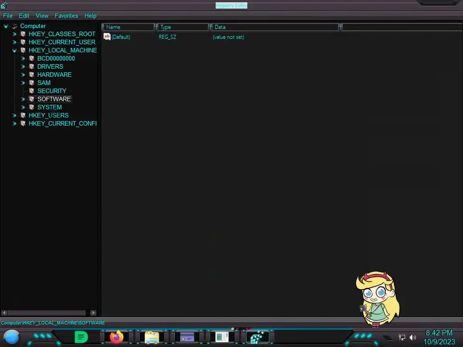Open the Edit menu
The image size is (463, 347).
point(24,16)
